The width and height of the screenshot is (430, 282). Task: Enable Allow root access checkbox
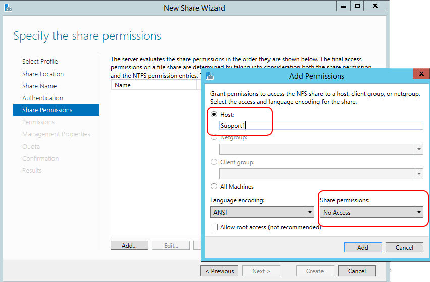[214, 227]
